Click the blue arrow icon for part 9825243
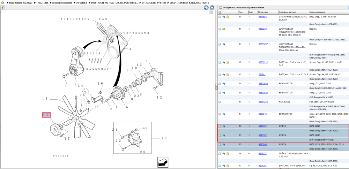The image size is (349, 169). (x=224, y=114)
